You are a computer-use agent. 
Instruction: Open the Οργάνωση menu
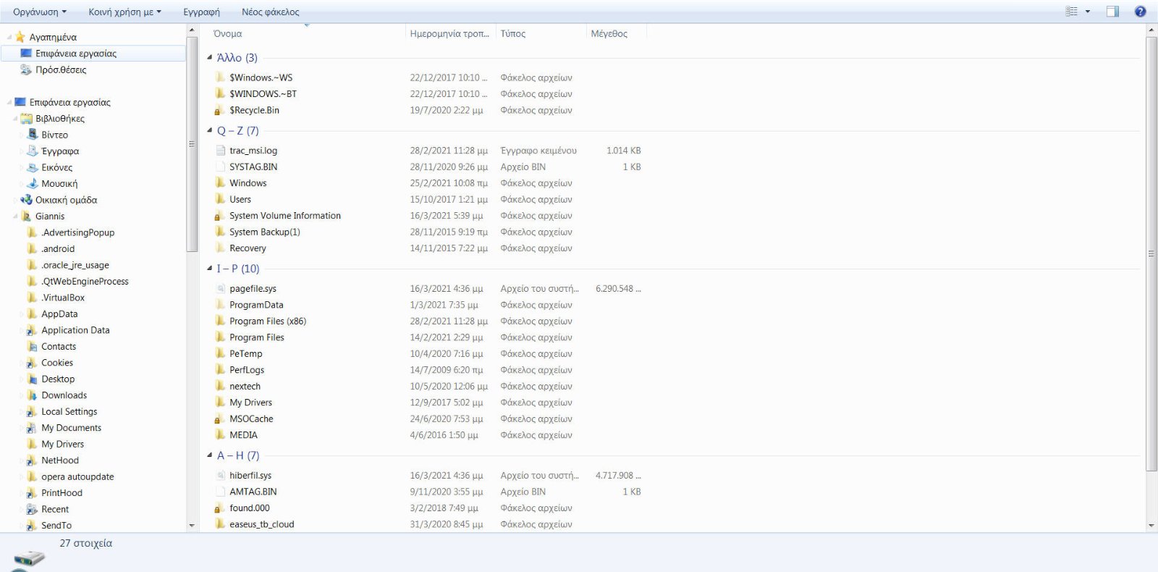pos(39,12)
